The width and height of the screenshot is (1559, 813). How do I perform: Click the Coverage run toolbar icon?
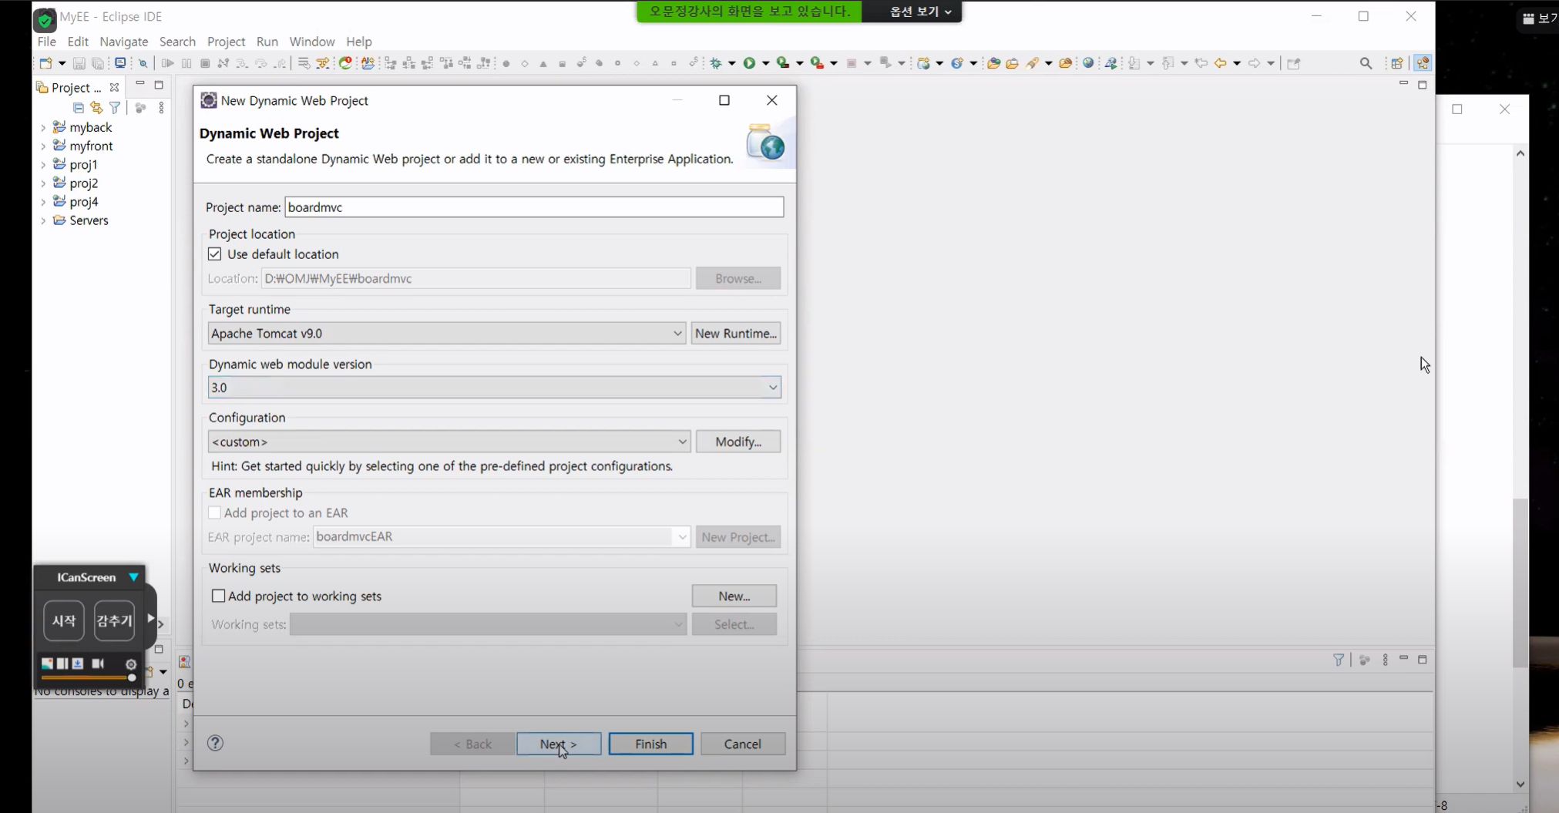point(783,63)
